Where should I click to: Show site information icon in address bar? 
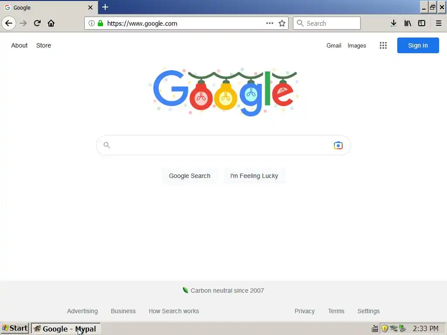pos(92,23)
